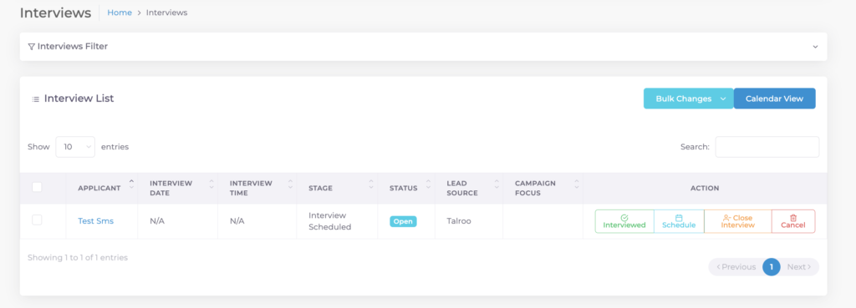Image resolution: width=856 pixels, height=308 pixels.
Task: Sort by Interview Date column arrows
Action: (211, 184)
